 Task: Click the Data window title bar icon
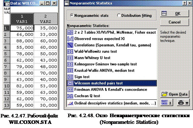point(7,3)
